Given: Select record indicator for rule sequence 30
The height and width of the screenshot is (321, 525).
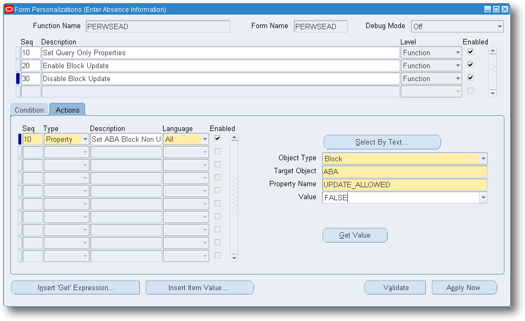Looking at the screenshot, I should click(x=18, y=79).
